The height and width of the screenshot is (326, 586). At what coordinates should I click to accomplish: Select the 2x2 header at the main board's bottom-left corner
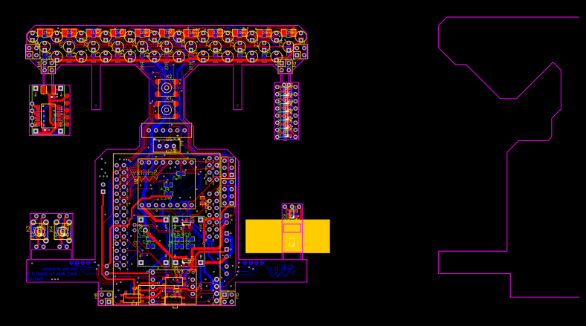point(105,298)
